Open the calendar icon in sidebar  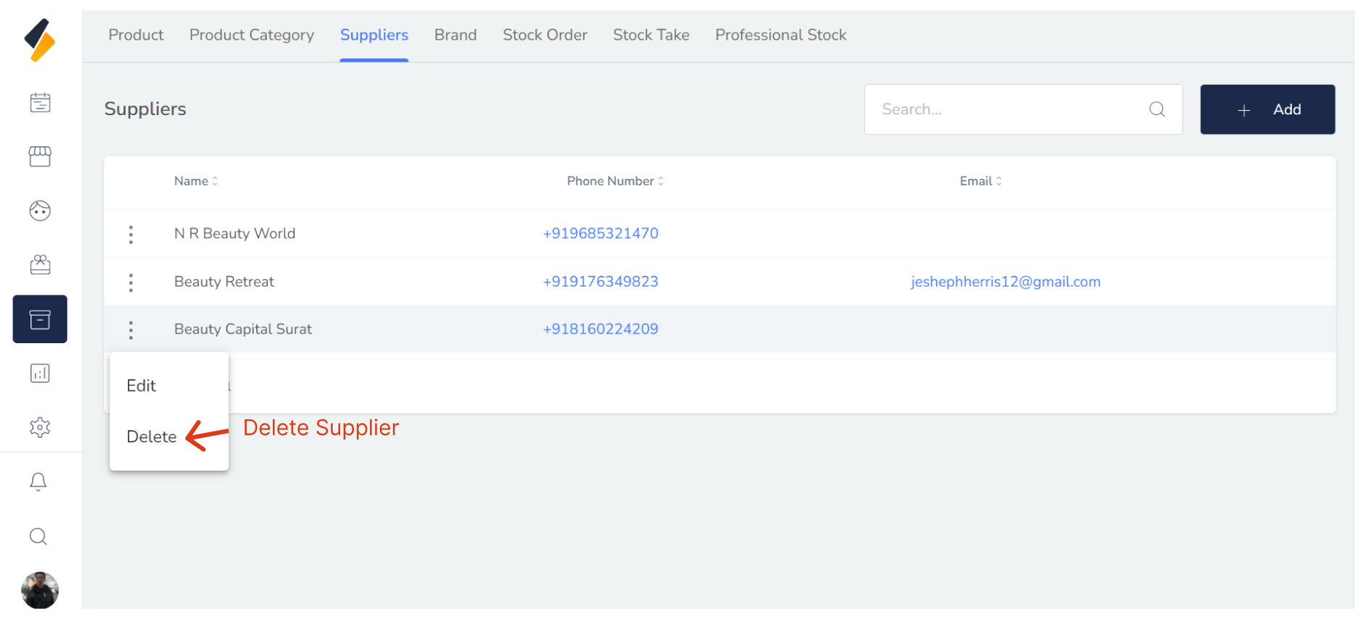click(40, 103)
